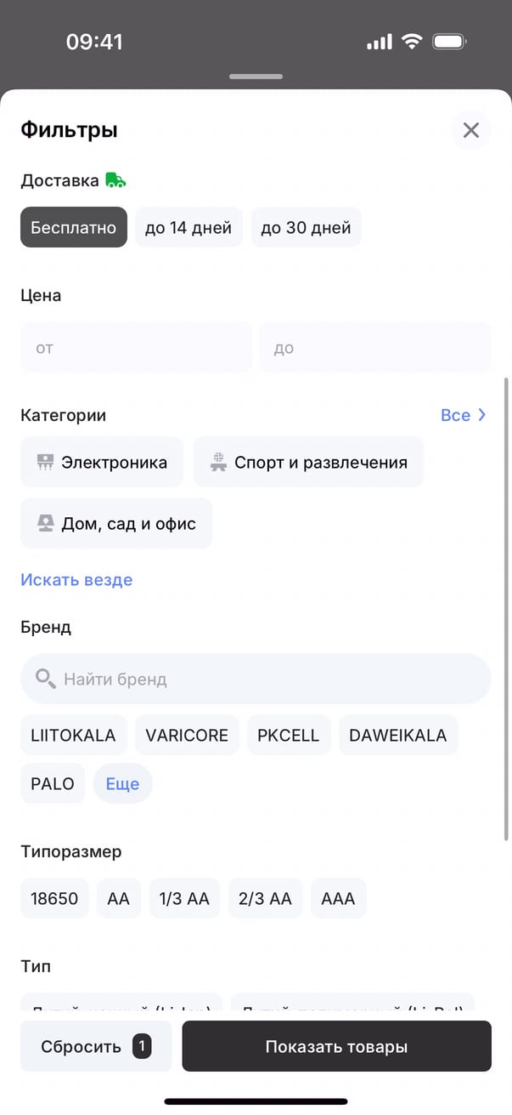This screenshot has height=1115, width=512.
Task: Choose the 18650 size option
Action: pyautogui.click(x=54, y=898)
